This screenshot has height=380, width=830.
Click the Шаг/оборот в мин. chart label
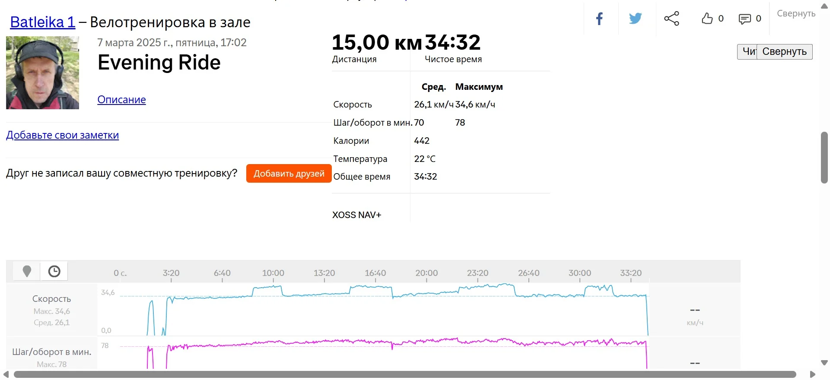[x=52, y=352]
